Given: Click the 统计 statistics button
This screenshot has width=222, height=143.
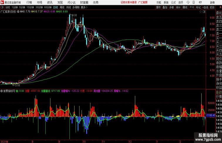Looking at the screenshot, I should (x=178, y=7).
